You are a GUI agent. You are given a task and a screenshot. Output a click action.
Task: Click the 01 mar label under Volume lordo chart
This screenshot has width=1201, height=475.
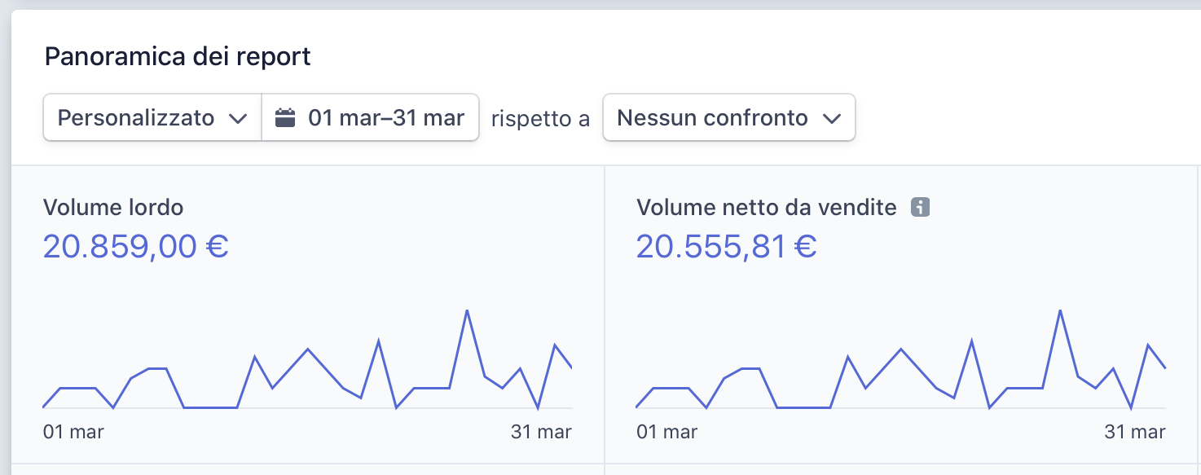(73, 432)
